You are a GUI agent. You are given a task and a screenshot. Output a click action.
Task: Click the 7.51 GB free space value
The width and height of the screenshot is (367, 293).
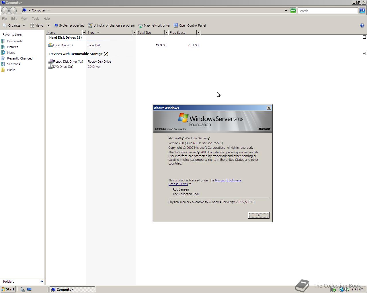pos(193,45)
